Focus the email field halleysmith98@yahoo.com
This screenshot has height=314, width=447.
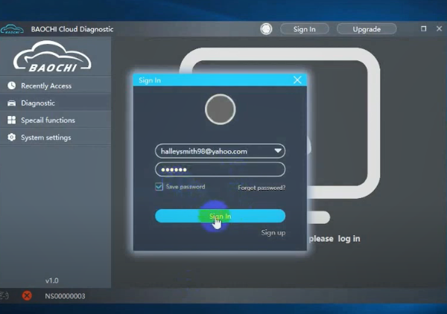[220, 151]
